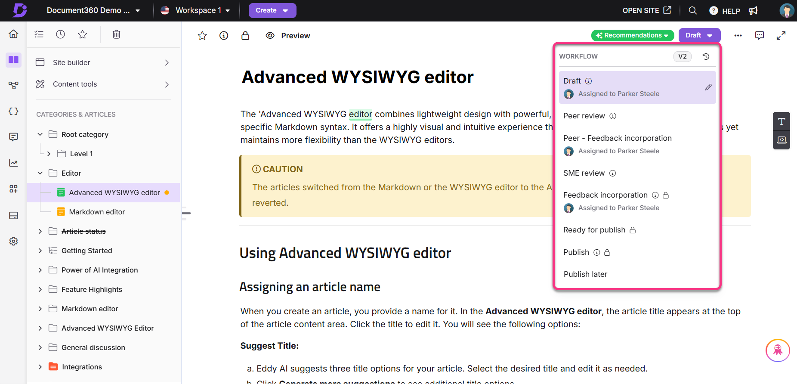This screenshot has height=384, width=797.
Task: Expand the Feature Highlights category
Action: tap(40, 289)
